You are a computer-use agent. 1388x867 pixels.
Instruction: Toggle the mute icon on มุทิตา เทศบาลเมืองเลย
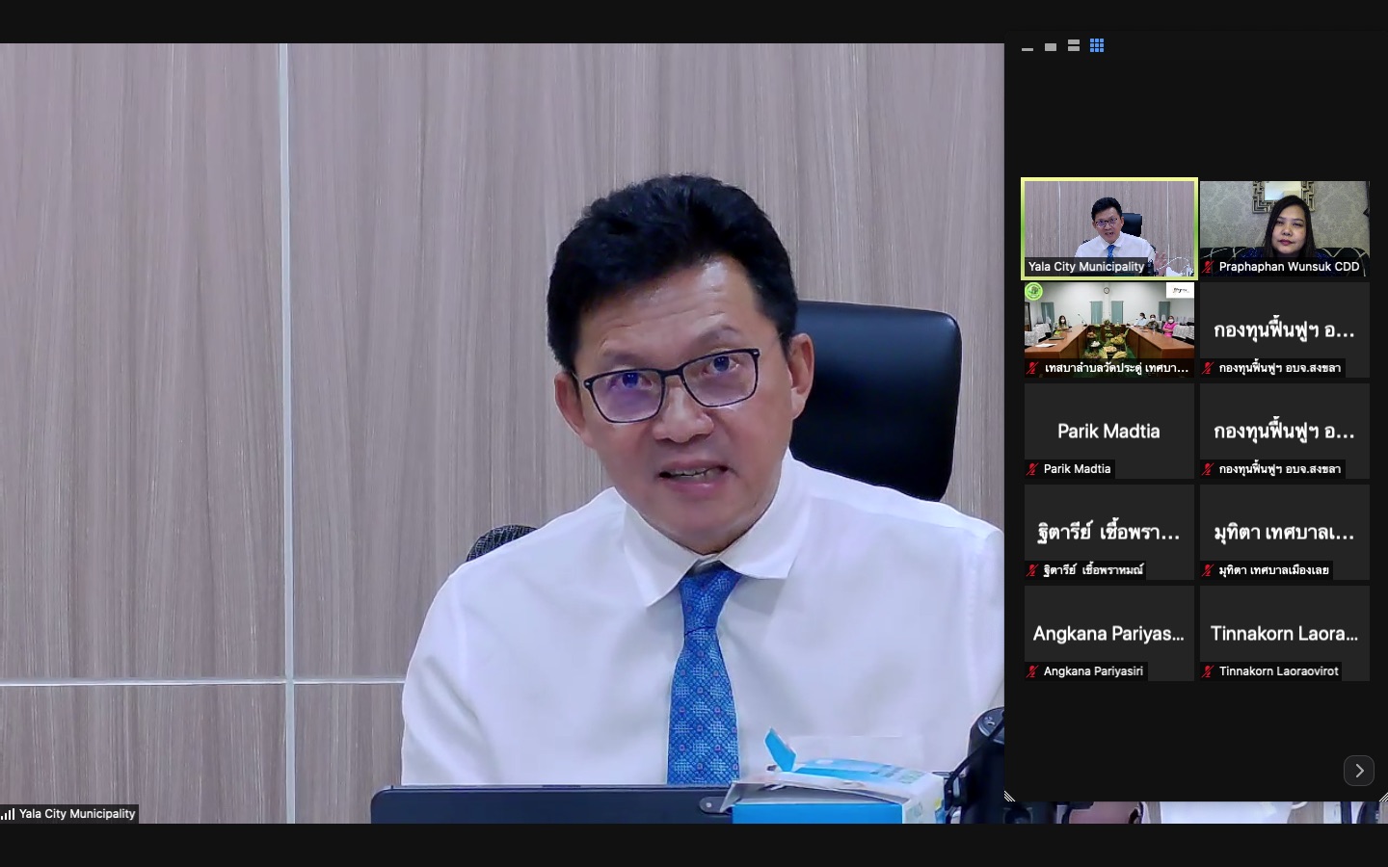click(1207, 570)
